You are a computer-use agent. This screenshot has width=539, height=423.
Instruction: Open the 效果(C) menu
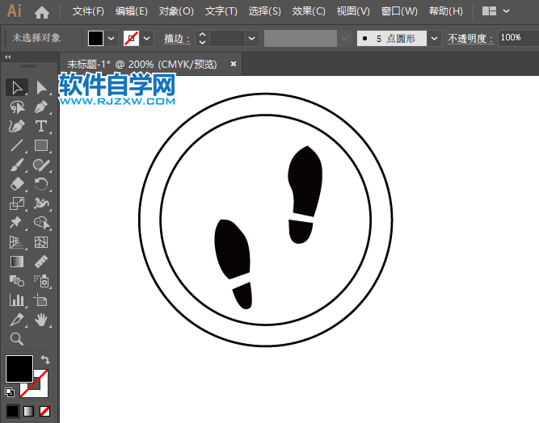click(309, 11)
